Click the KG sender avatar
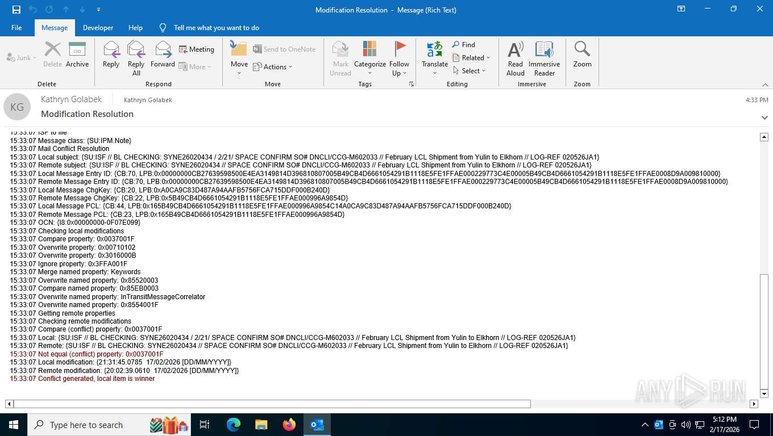Viewport: 773px width, 436px height. coord(17,107)
